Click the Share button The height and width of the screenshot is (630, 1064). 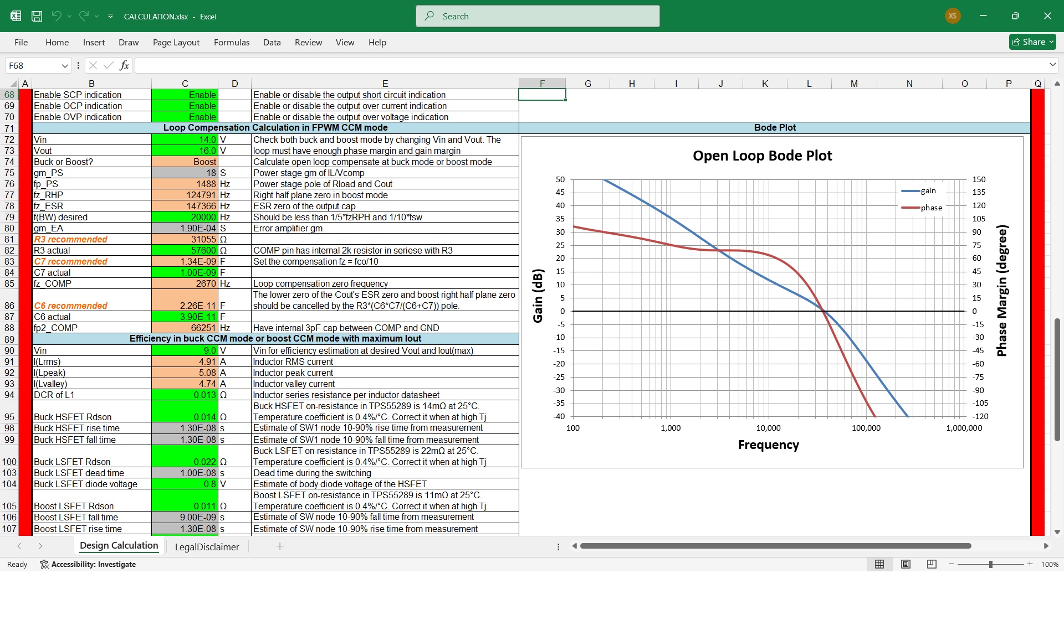[x=1032, y=42]
